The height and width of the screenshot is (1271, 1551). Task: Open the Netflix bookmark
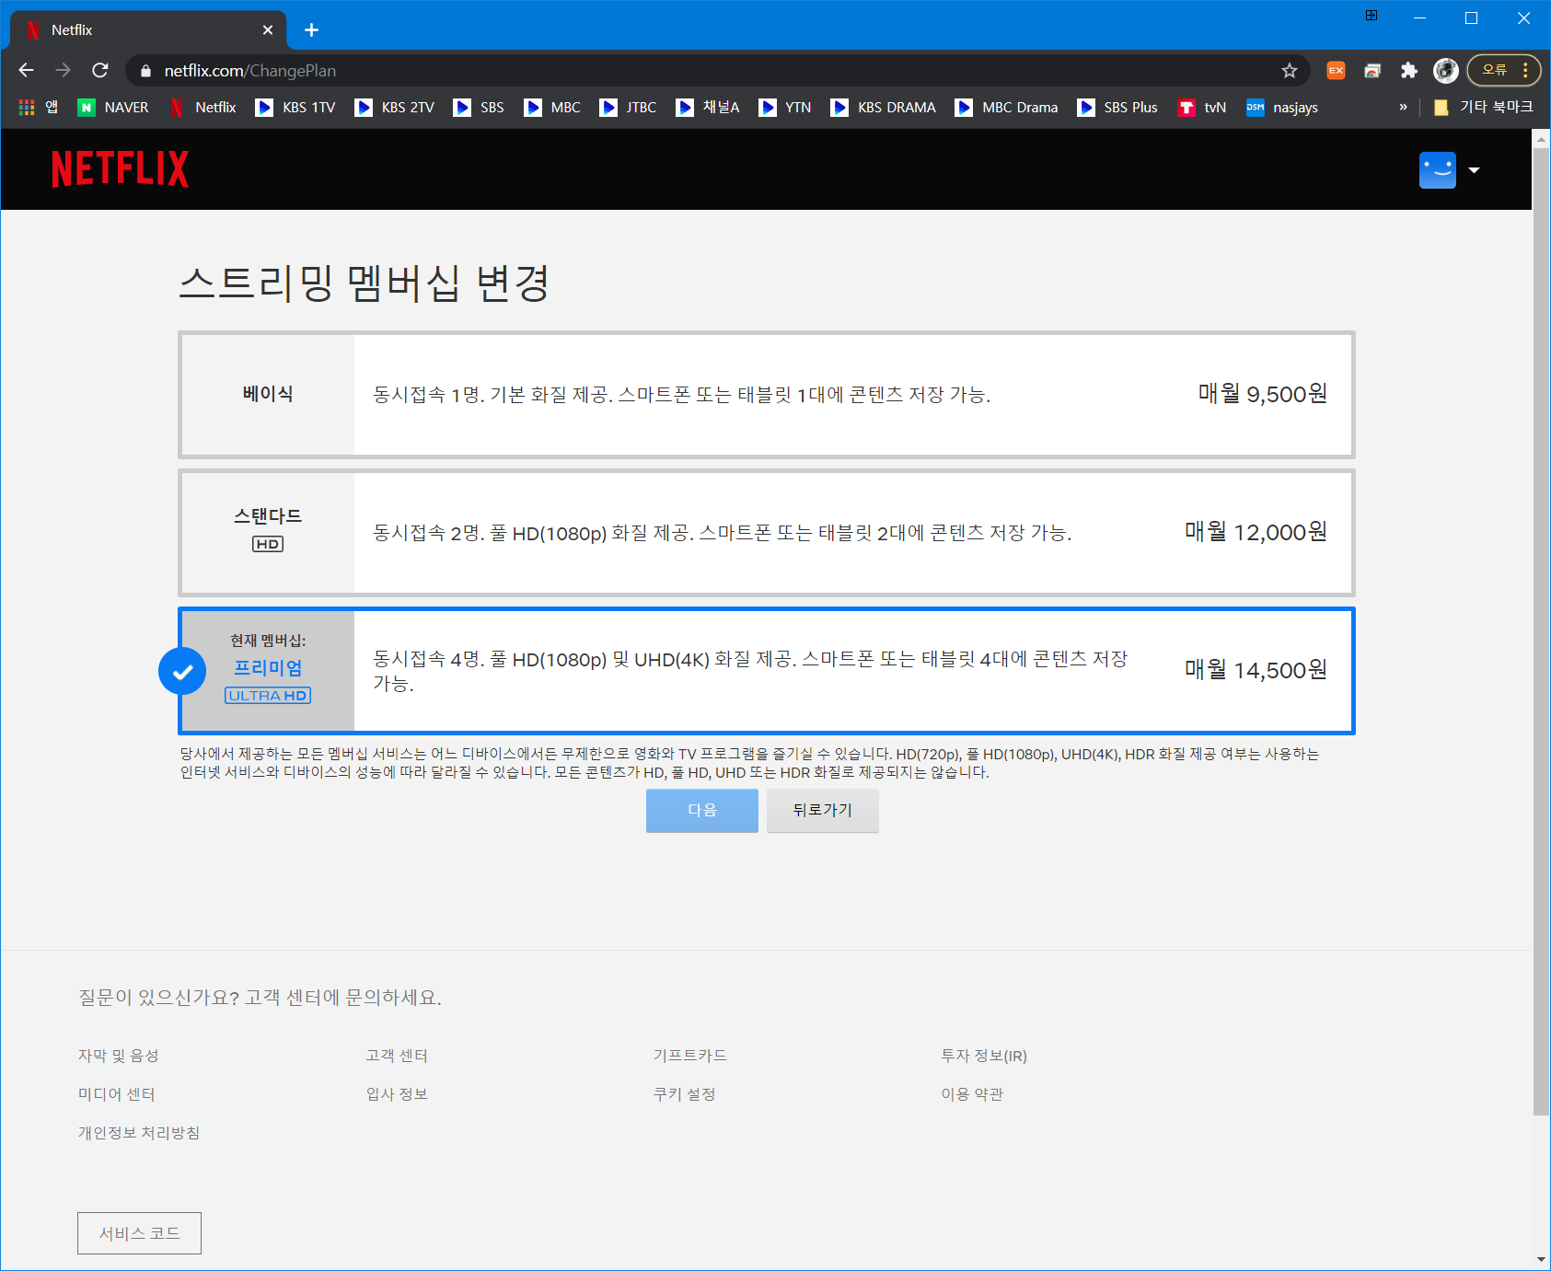[203, 107]
